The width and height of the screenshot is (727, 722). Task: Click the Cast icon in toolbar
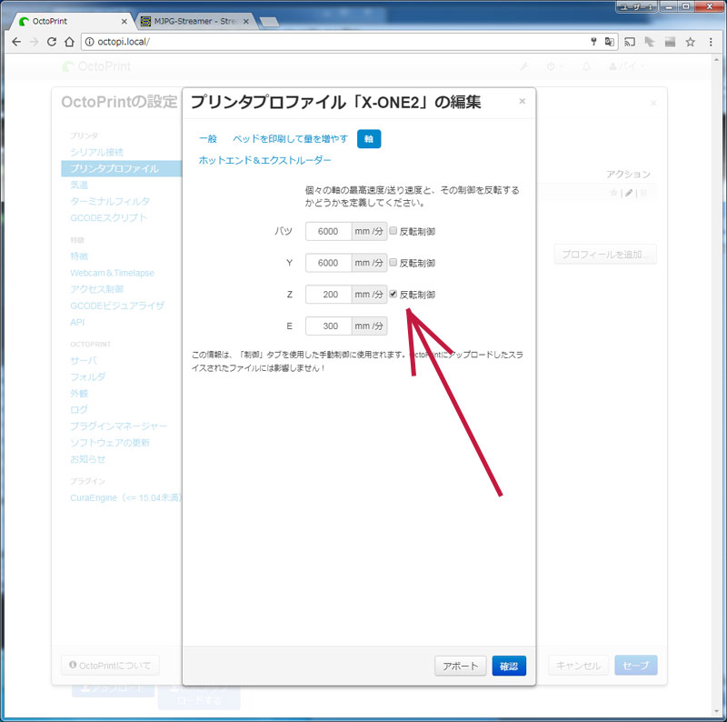click(x=630, y=42)
